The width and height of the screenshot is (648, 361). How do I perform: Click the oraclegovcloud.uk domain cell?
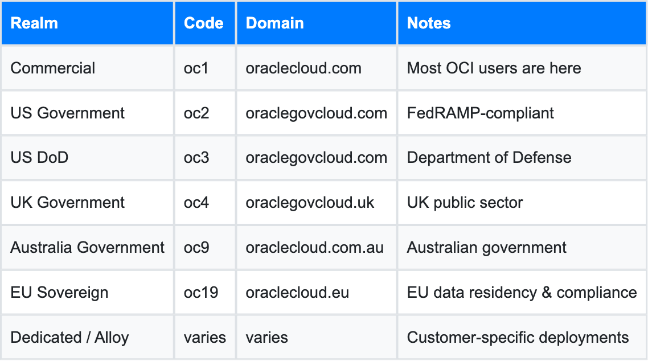pos(317,203)
